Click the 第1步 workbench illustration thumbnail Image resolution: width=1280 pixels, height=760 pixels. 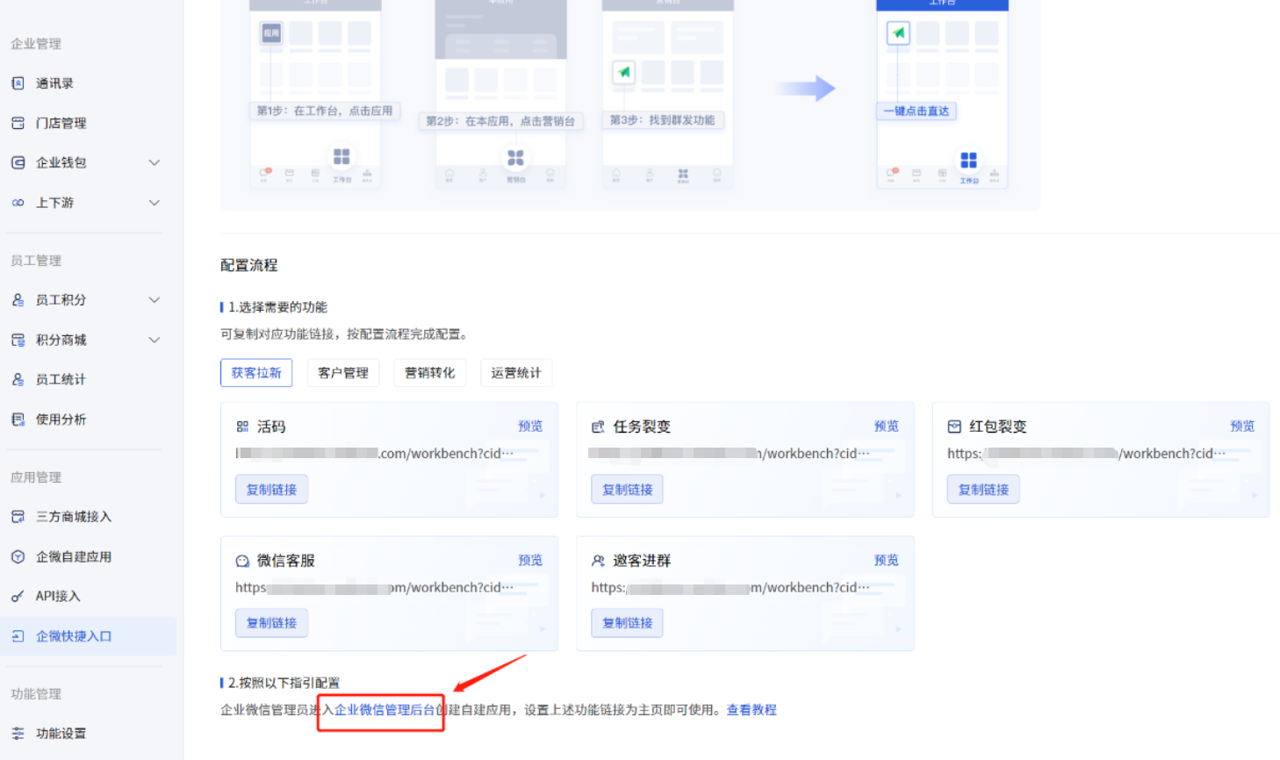tap(315, 93)
